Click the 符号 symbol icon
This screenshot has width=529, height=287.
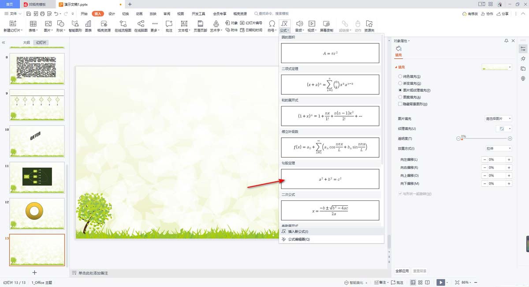272,23
